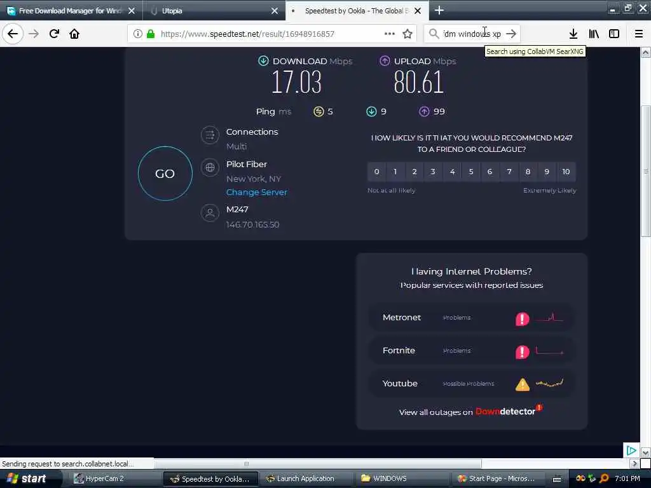This screenshot has height=488, width=651.
Task: Click the AdChoices icon at bottom right
Action: coord(631,451)
